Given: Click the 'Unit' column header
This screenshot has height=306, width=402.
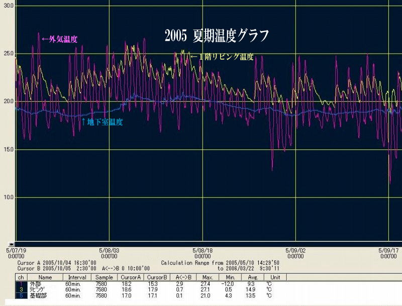Looking at the screenshot, I should point(275,277).
